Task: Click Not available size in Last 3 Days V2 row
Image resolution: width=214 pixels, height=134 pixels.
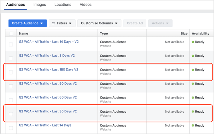Action: [174, 56]
